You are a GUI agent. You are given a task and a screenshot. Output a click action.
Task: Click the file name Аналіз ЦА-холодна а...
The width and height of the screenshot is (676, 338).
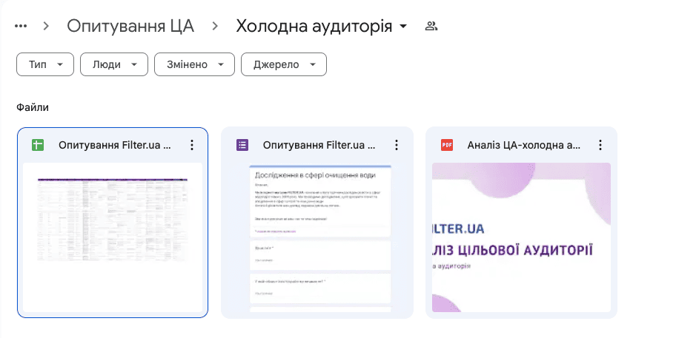point(523,146)
